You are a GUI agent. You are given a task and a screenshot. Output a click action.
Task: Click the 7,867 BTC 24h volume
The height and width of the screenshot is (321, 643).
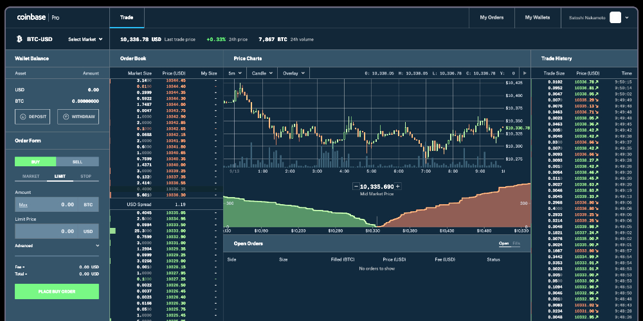click(x=273, y=39)
